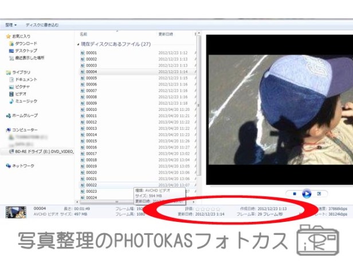Screen dimensions: 353x263
Task: Select file 00010 icon
Action: click(x=83, y=110)
